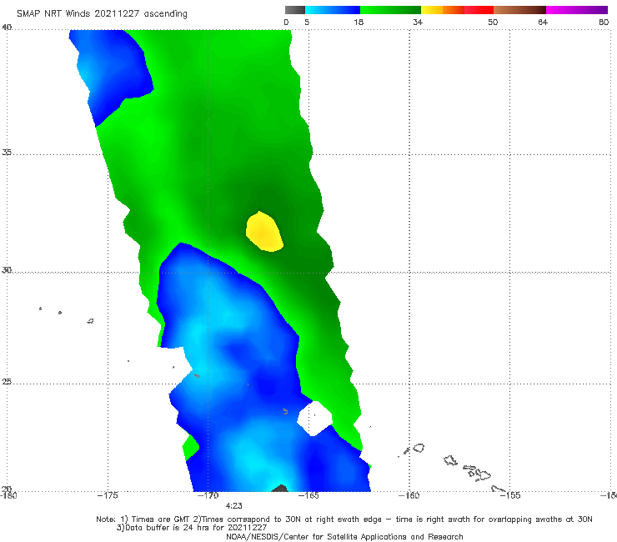Click the 'Data buffer is 24 hrs' note line
617x542 pixels.
coord(192,528)
